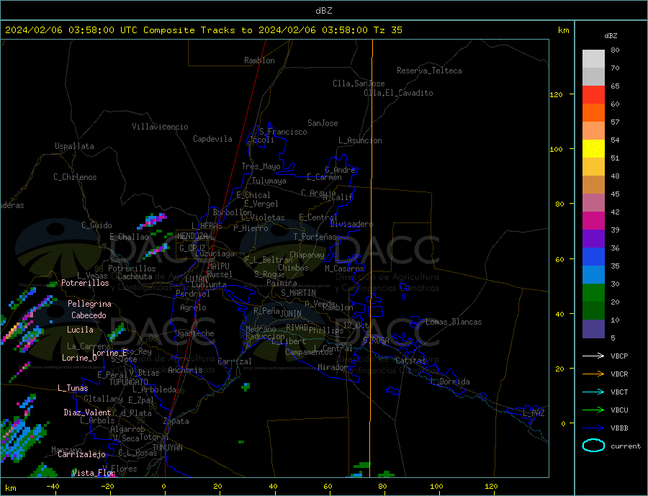Screen dimensions: 648x496
Task: Click the green VBCU arrow in legend
Action: 593,410
